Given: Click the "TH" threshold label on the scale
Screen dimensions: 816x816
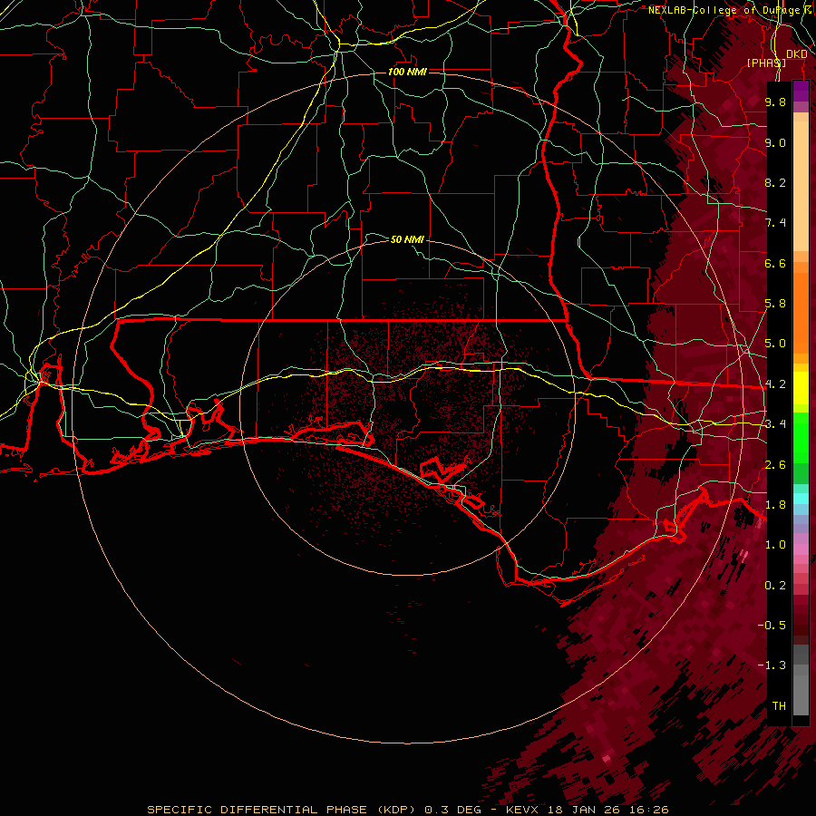Looking at the screenshot, I should point(779,706).
